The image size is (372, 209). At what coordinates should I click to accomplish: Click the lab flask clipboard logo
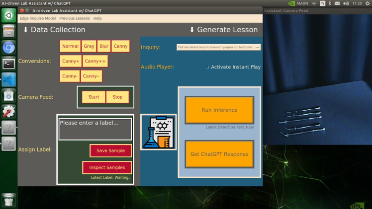pos(159,132)
